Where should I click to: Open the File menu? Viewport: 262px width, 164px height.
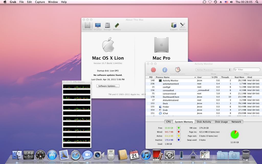pos(21,2)
